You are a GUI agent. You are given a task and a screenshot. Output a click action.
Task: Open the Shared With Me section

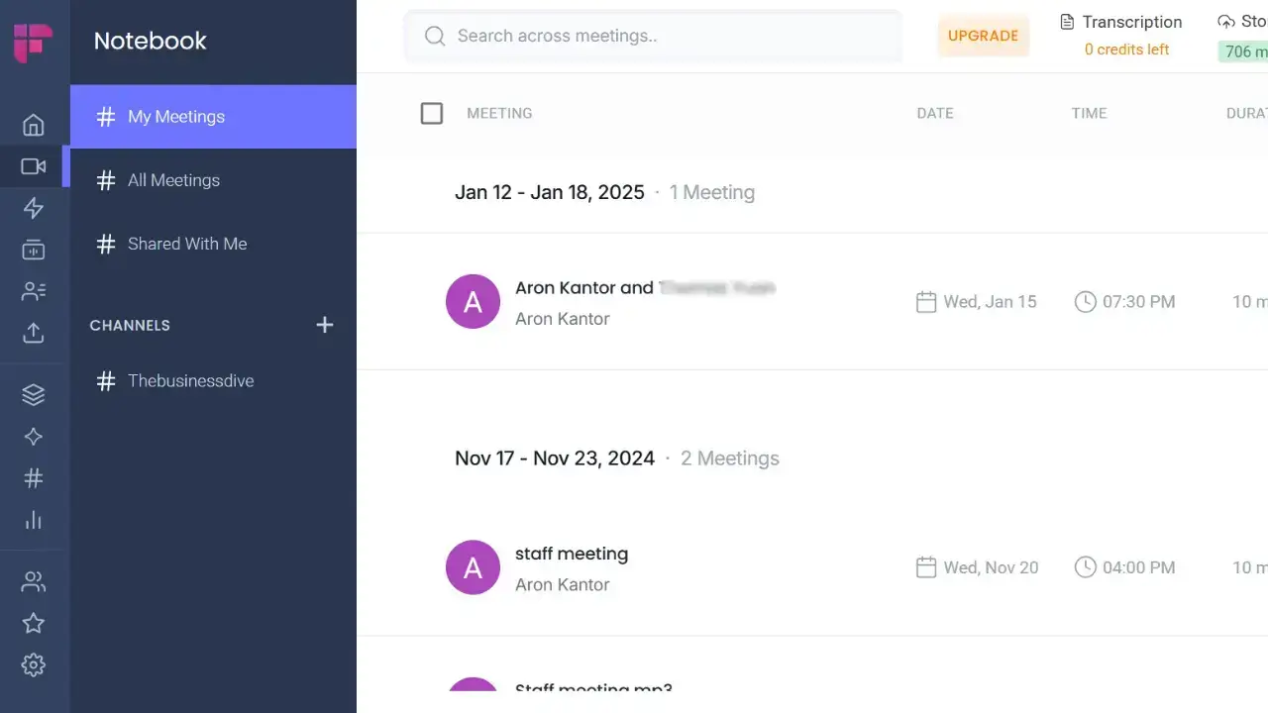pos(186,244)
